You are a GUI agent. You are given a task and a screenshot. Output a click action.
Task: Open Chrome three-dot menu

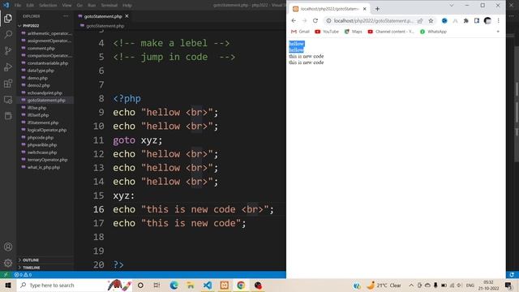click(498, 20)
